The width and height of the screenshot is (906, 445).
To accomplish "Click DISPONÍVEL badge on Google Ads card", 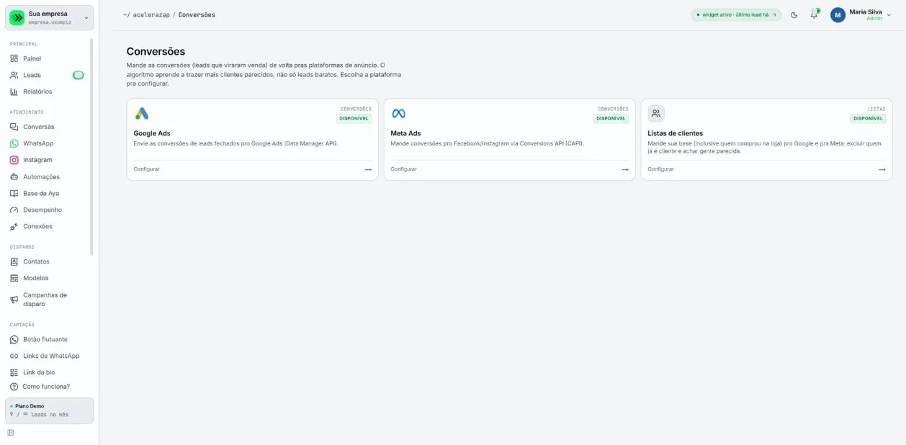I will (354, 119).
